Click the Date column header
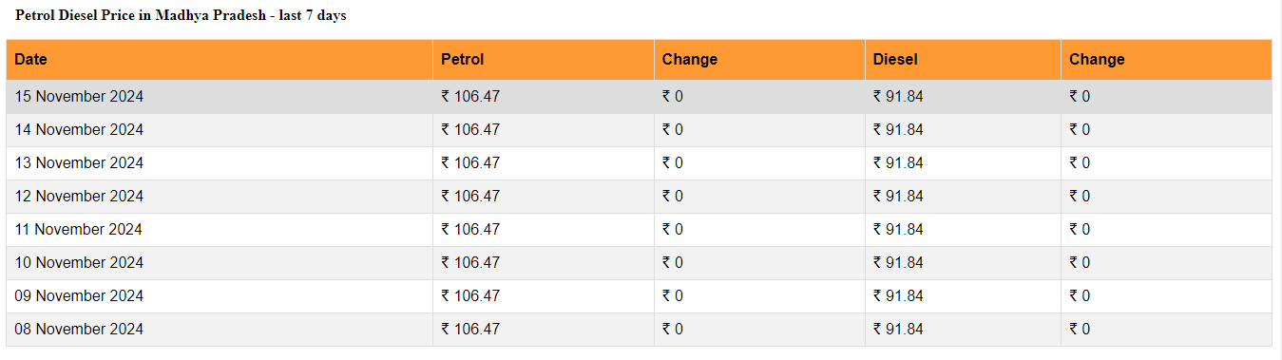Image resolution: width=1282 pixels, height=360 pixels. point(220,59)
